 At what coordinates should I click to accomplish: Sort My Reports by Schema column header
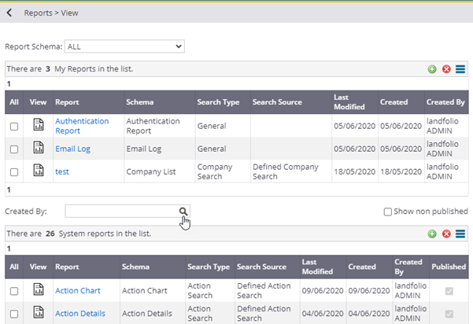click(x=139, y=102)
